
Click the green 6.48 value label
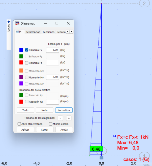tap(96, 149)
